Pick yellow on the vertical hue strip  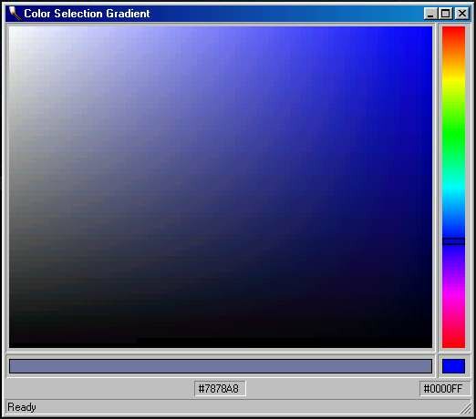coord(453,80)
